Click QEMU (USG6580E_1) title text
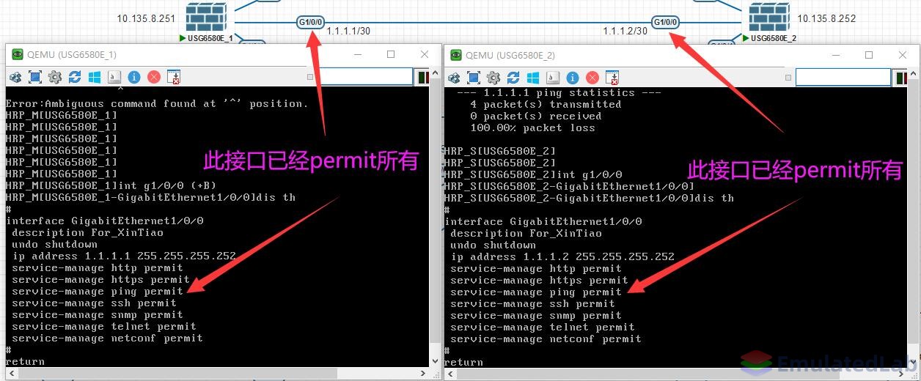Image resolution: width=921 pixels, height=381 pixels. [71, 55]
